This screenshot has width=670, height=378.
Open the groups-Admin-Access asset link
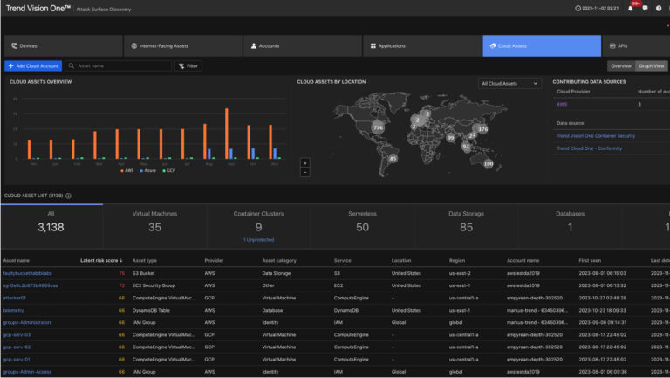tap(27, 372)
